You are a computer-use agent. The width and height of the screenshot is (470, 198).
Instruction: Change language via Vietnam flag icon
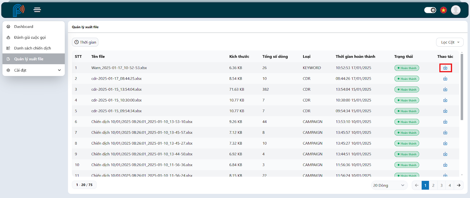(444, 10)
